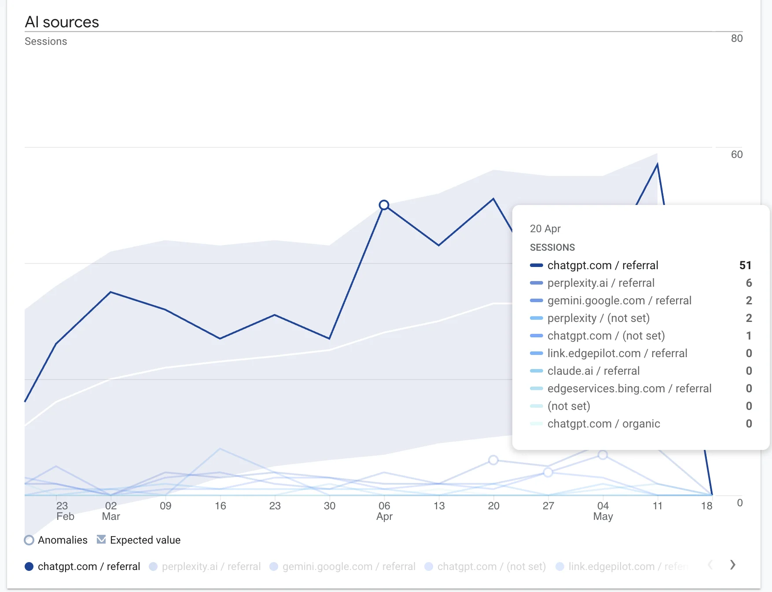Click the claude.ai / referral line swatch in the tooltip
Viewport: 772px width, 592px height.
(x=537, y=371)
